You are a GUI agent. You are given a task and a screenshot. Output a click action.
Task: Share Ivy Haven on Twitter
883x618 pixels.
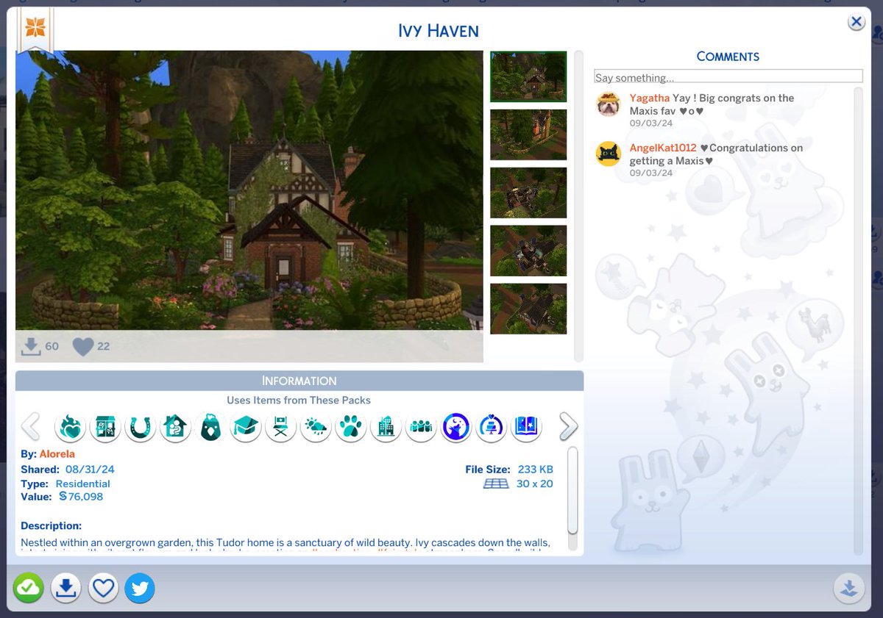point(140,588)
